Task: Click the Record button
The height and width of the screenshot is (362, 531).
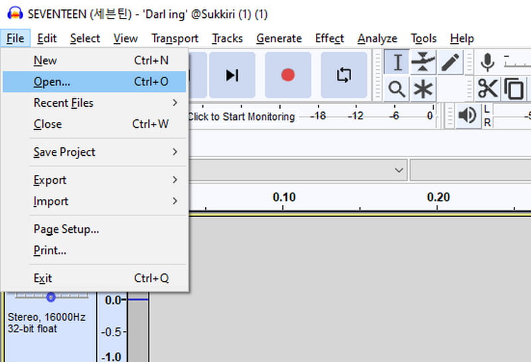Action: pyautogui.click(x=287, y=75)
